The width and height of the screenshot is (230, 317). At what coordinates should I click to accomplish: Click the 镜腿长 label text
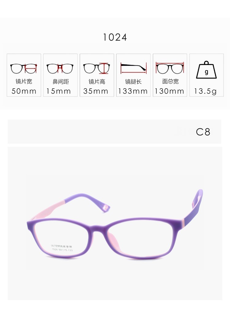[x=133, y=82]
